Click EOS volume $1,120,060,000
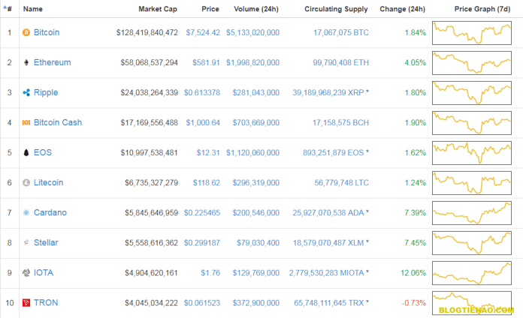The image size is (523, 318). point(252,153)
